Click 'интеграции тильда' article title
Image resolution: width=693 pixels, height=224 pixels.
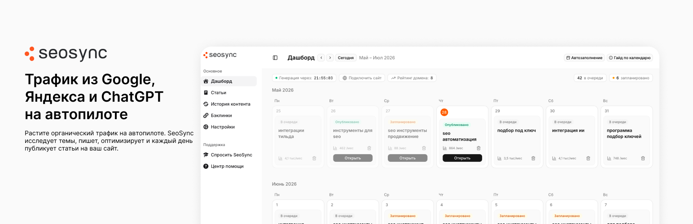(x=291, y=134)
